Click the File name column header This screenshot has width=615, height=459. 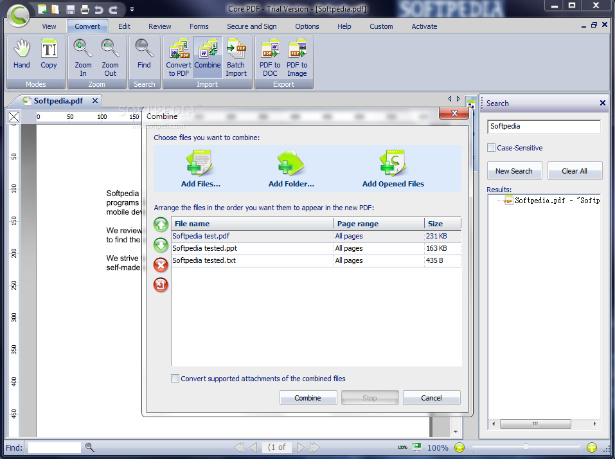click(253, 224)
